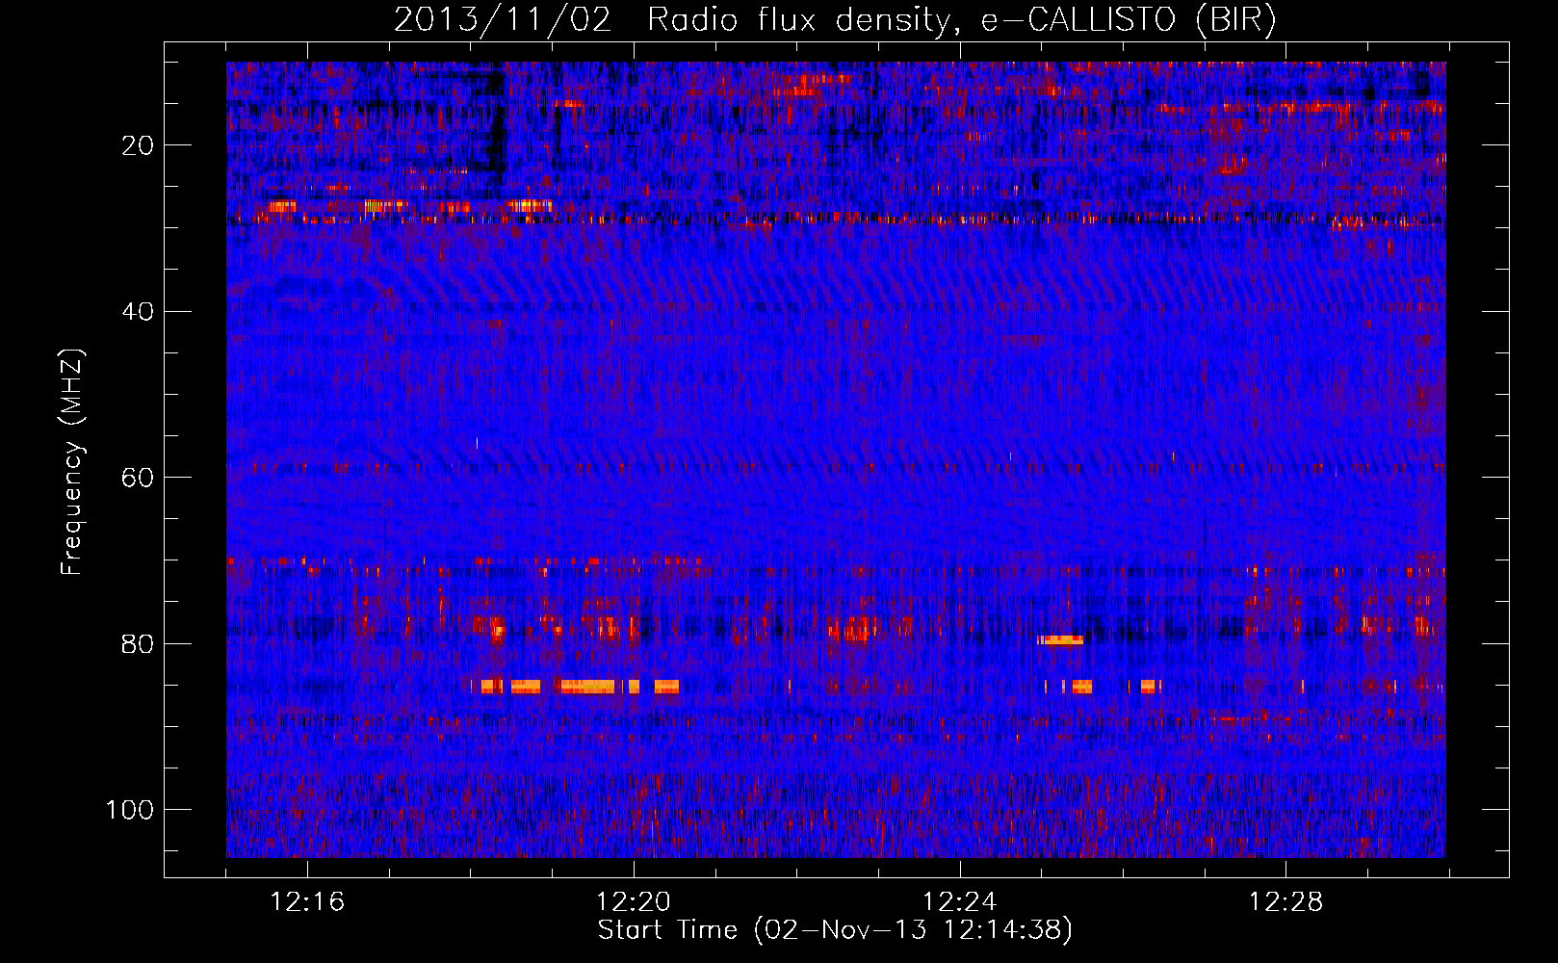
Task: Click the 12:28 time tick label
Action: pyautogui.click(x=1286, y=902)
